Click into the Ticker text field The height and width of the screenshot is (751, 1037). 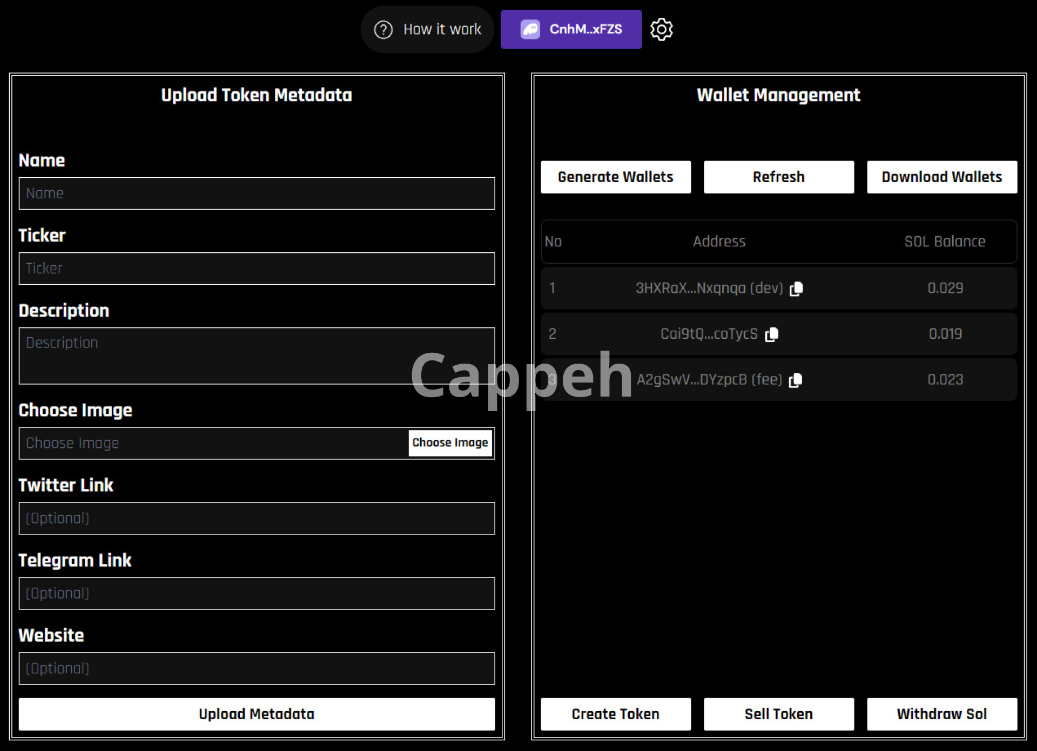point(257,269)
